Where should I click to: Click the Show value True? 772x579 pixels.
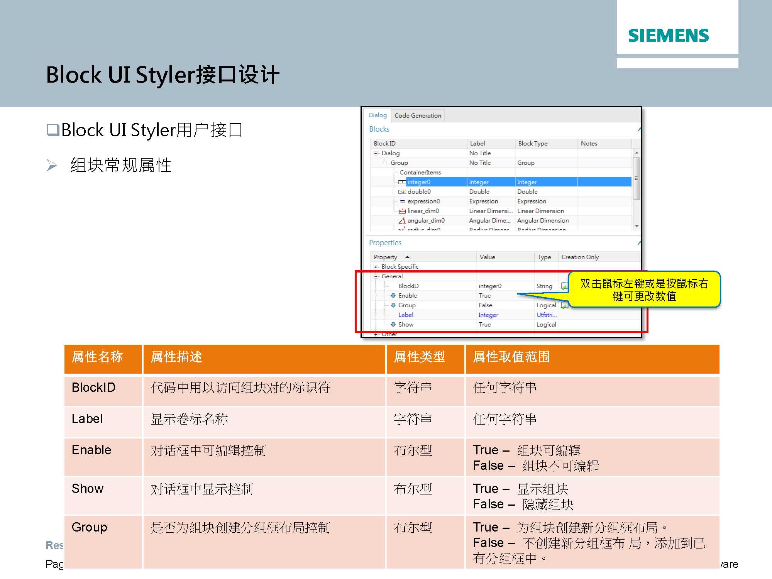tap(484, 324)
